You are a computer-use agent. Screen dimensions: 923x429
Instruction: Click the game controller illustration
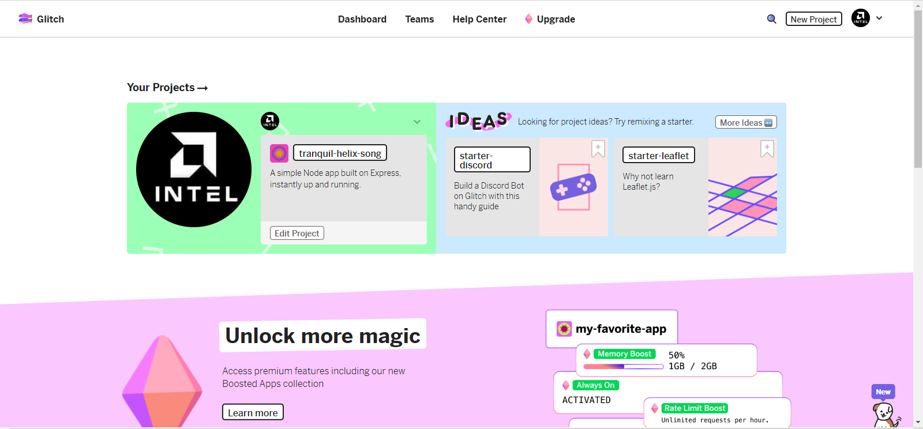tap(573, 187)
